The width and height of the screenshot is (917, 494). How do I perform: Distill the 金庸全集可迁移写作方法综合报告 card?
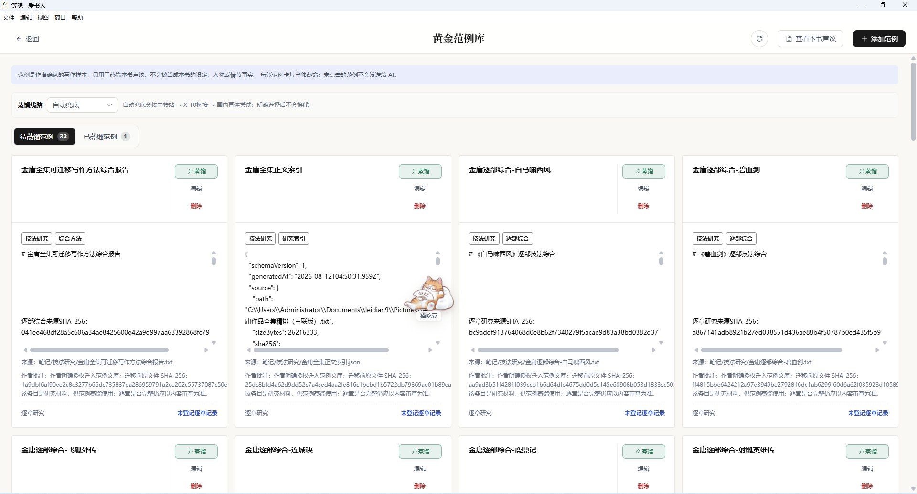point(196,171)
